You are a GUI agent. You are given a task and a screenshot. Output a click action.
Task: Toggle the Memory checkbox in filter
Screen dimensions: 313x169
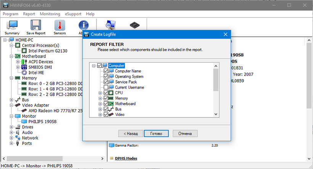pos(106,98)
